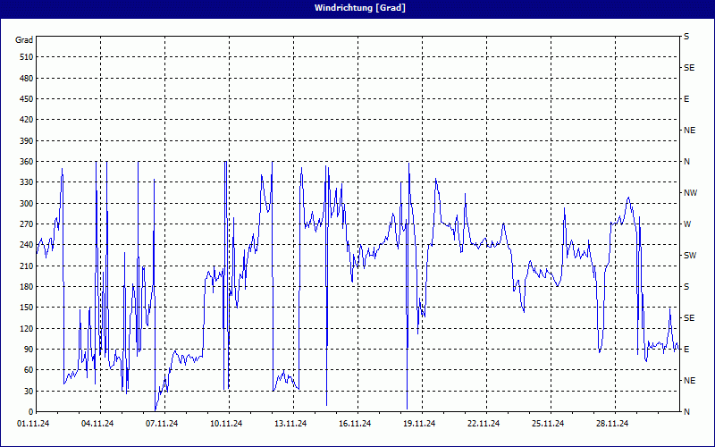Viewport: 715px width, 447px height.
Task: Pick the 330 degree axis label
Action: pyautogui.click(x=27, y=182)
